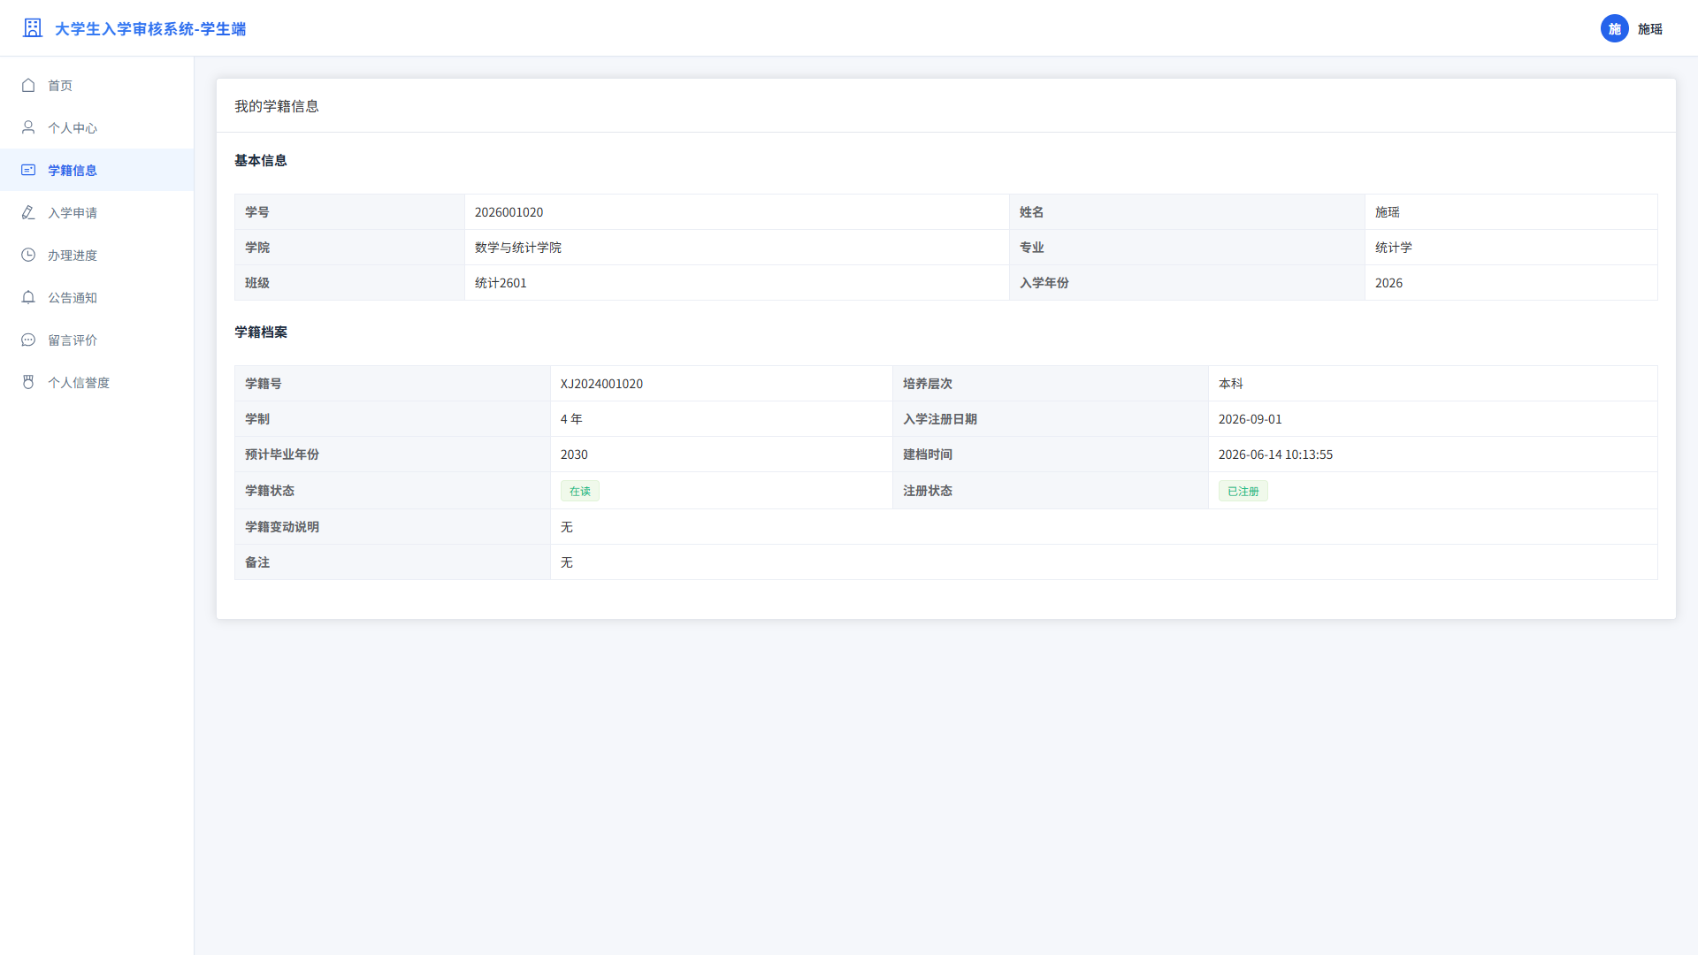Click the 入学注册日期 label cell

tap(1051, 419)
